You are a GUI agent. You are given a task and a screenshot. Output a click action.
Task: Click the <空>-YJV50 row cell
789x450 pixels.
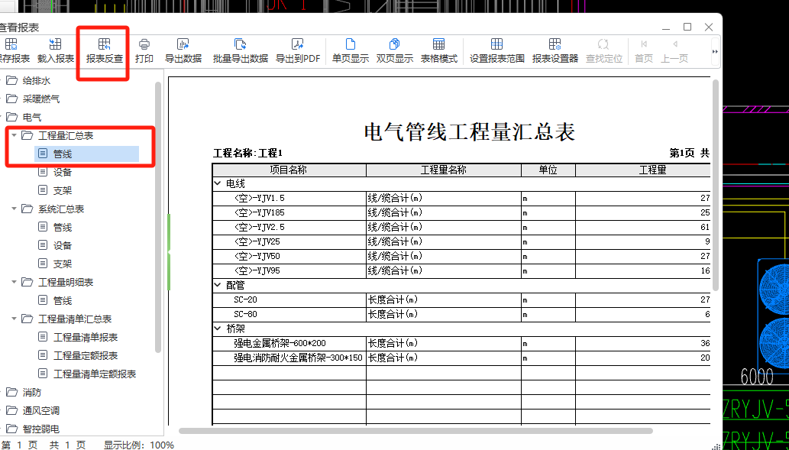pyautogui.click(x=289, y=256)
